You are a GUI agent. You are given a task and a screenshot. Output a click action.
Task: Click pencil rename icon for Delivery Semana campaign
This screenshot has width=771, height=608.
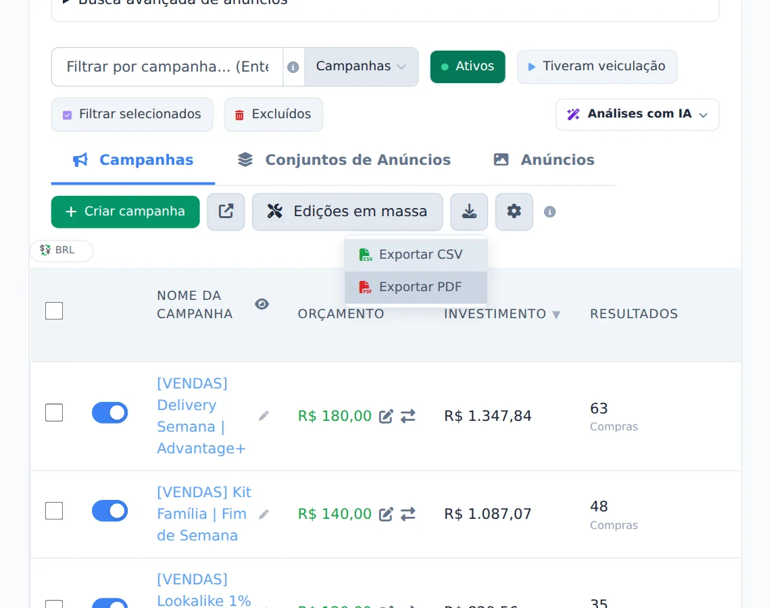[x=264, y=416]
